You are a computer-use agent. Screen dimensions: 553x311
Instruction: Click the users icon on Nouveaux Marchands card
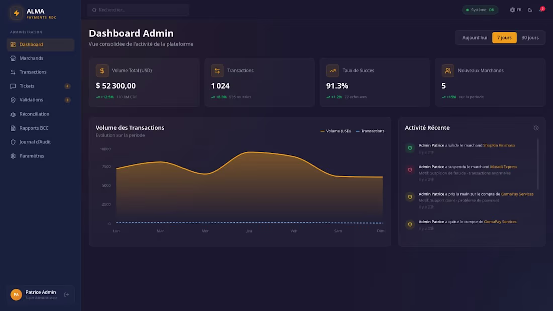pyautogui.click(x=448, y=71)
